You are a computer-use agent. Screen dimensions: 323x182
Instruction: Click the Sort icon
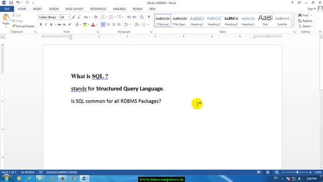point(142,17)
